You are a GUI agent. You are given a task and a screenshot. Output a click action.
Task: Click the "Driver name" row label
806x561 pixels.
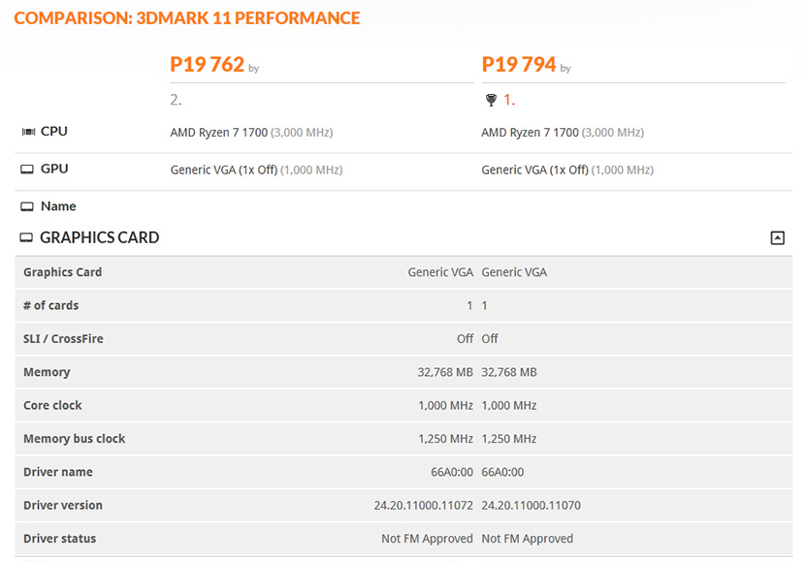click(x=58, y=472)
